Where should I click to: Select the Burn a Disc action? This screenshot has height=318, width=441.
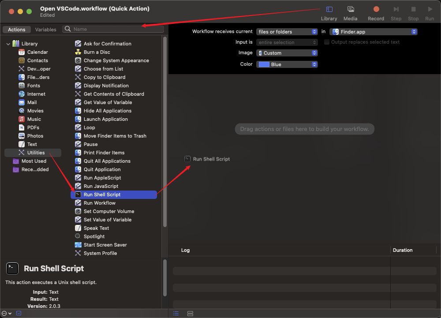[x=97, y=52]
